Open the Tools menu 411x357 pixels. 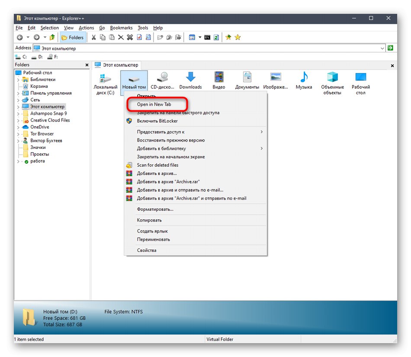143,28
